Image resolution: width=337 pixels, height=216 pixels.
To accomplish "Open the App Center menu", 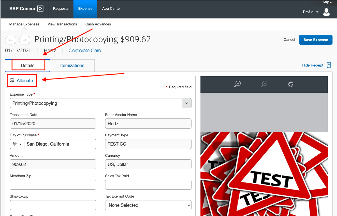I will click(112, 9).
